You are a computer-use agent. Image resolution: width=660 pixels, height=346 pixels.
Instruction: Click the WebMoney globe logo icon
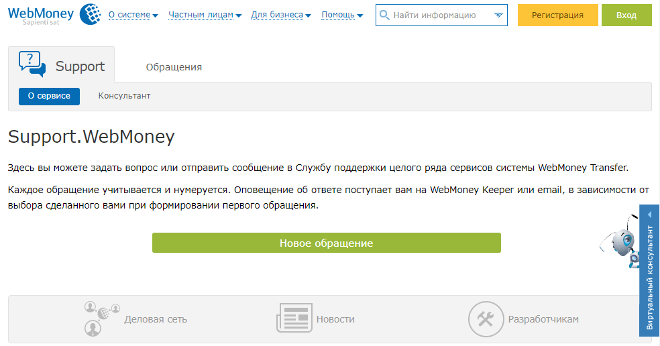tap(90, 14)
